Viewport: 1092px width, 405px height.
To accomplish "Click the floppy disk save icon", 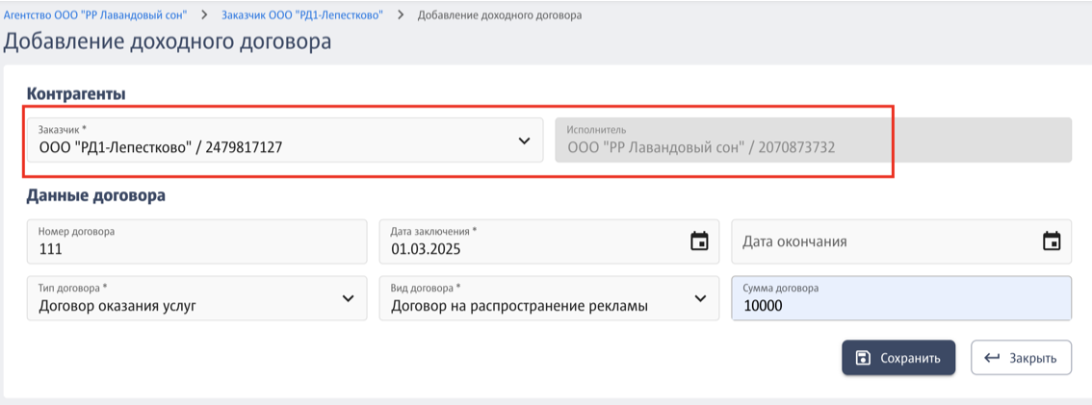I will [863, 359].
